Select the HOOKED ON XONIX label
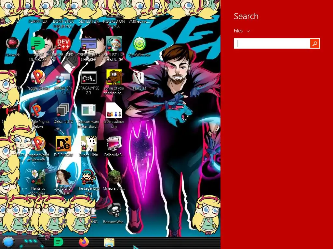333x249 pixels. tap(114, 24)
